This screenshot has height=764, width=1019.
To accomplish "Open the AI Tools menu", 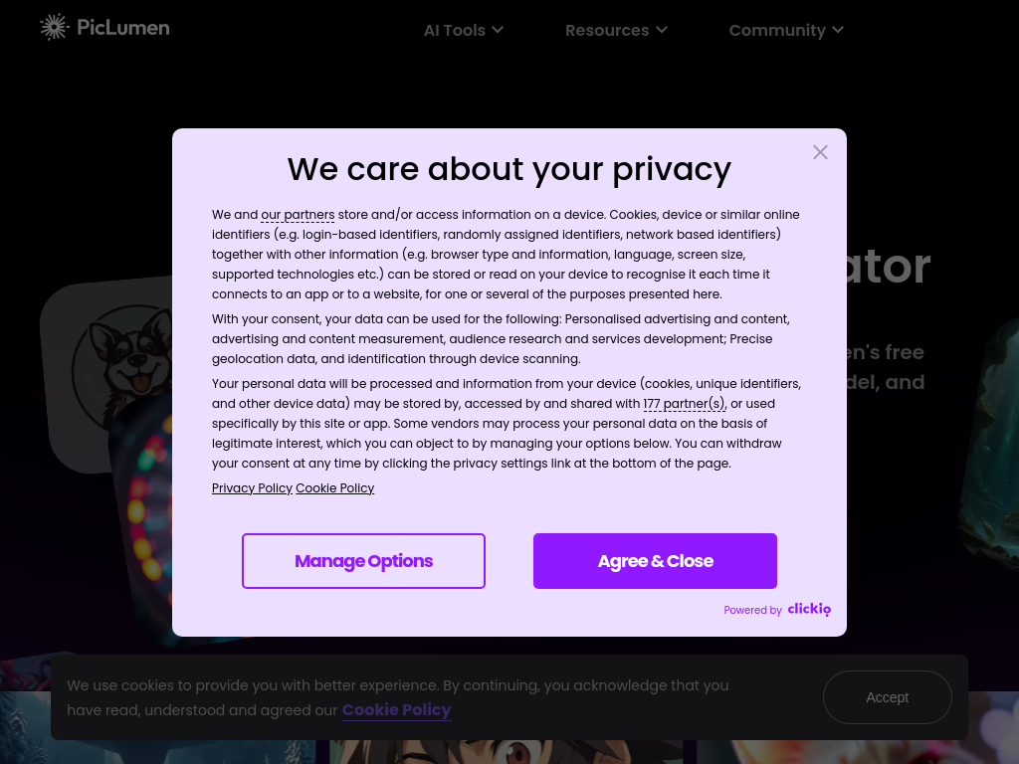I will 455,30.
